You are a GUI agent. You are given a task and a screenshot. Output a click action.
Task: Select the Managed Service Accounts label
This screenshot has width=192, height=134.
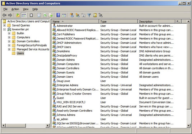coord(33,49)
